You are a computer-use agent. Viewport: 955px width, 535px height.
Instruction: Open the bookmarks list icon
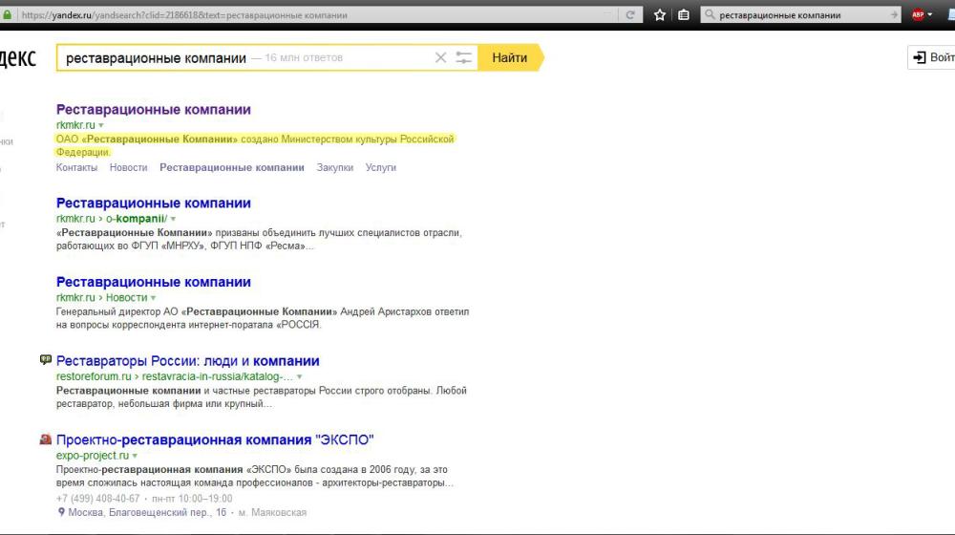(684, 14)
